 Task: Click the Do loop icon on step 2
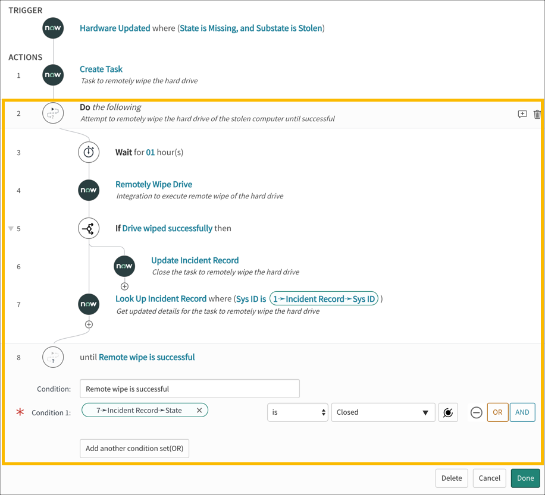tap(53, 113)
